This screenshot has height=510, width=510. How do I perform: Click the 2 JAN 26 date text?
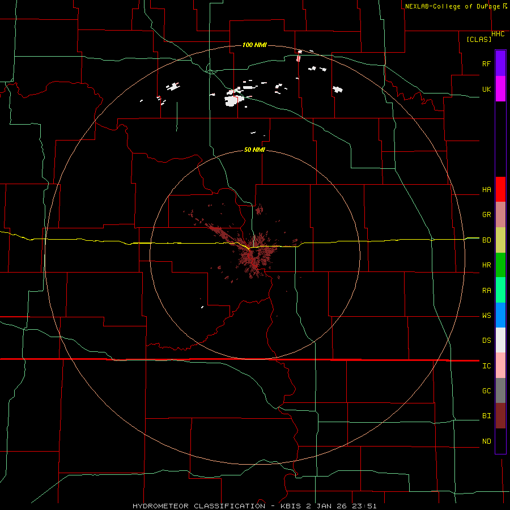coord(328,506)
